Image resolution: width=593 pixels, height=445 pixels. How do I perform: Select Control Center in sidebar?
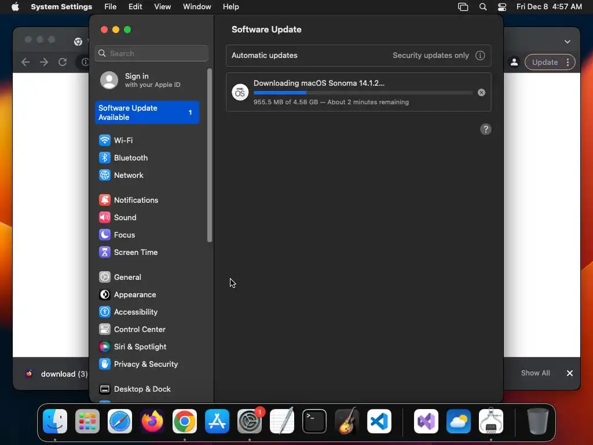click(x=147, y=330)
